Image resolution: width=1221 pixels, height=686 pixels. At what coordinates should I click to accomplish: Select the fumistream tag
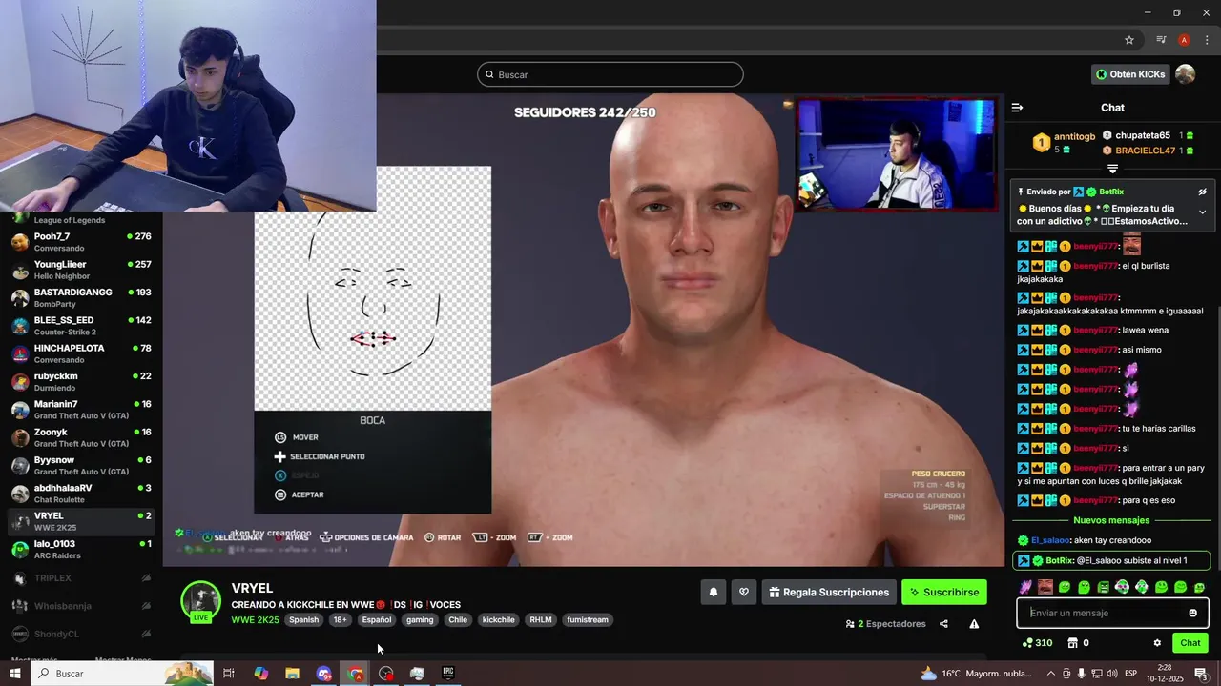tap(587, 619)
